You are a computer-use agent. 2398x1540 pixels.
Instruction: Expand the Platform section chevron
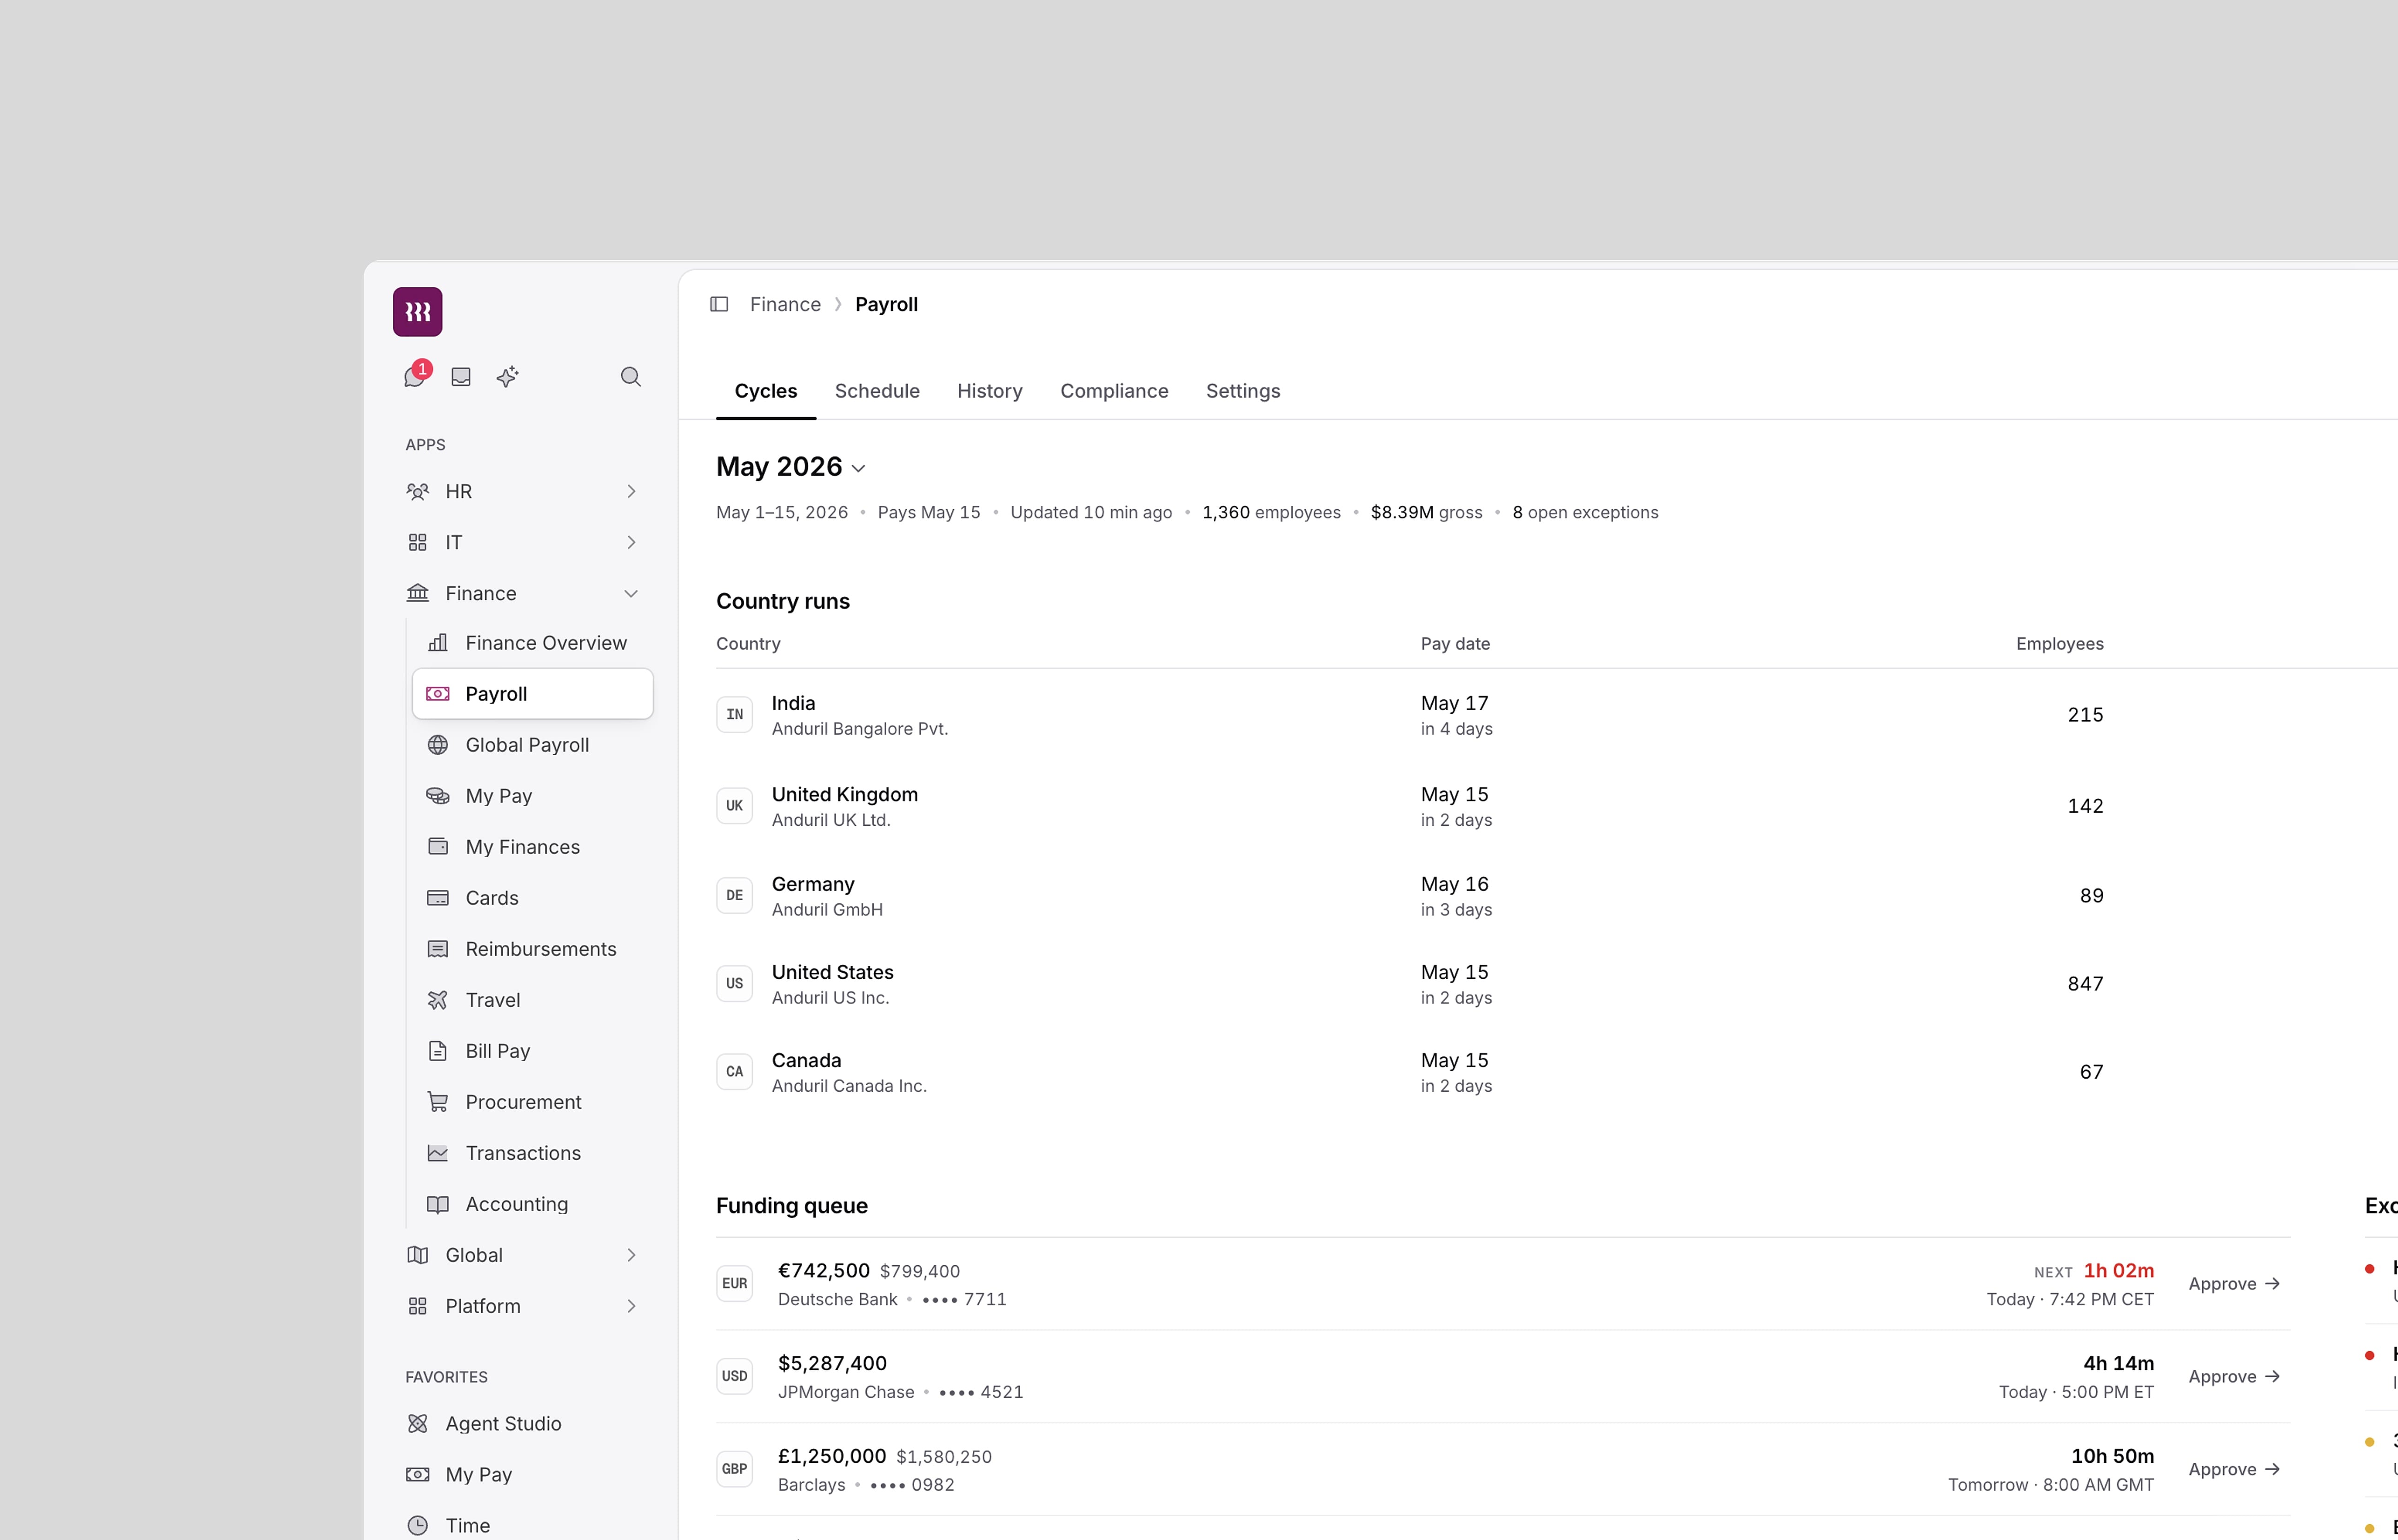tap(631, 1306)
